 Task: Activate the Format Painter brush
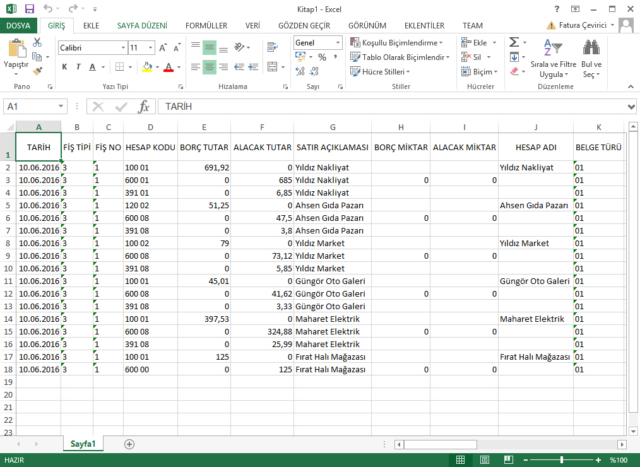[37, 71]
